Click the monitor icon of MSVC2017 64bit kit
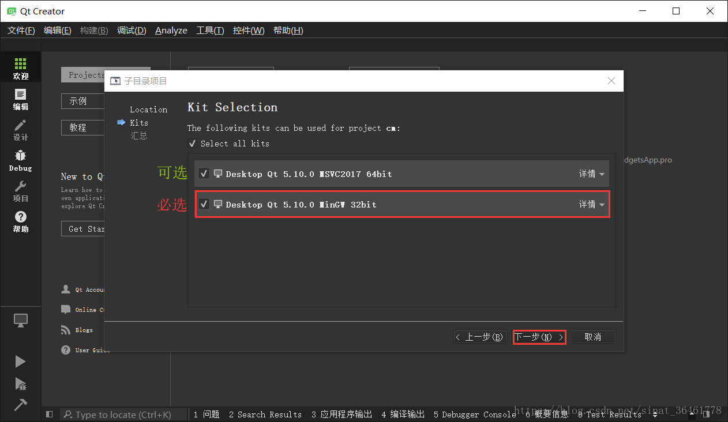The height and width of the screenshot is (422, 728). [218, 174]
